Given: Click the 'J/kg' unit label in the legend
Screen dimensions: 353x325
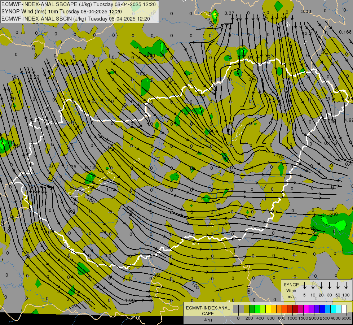Looking at the screenshot, I should point(208,320).
